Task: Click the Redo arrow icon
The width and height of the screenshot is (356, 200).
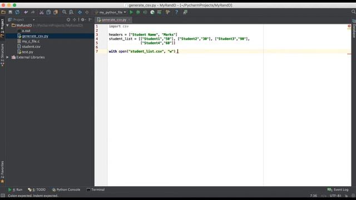Action: (x=33, y=12)
